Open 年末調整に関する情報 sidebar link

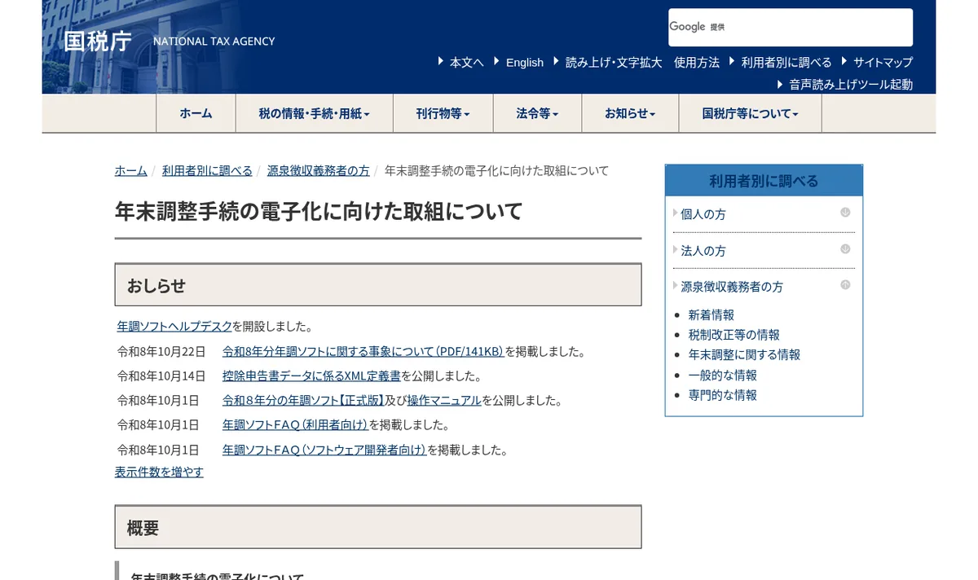744,354
